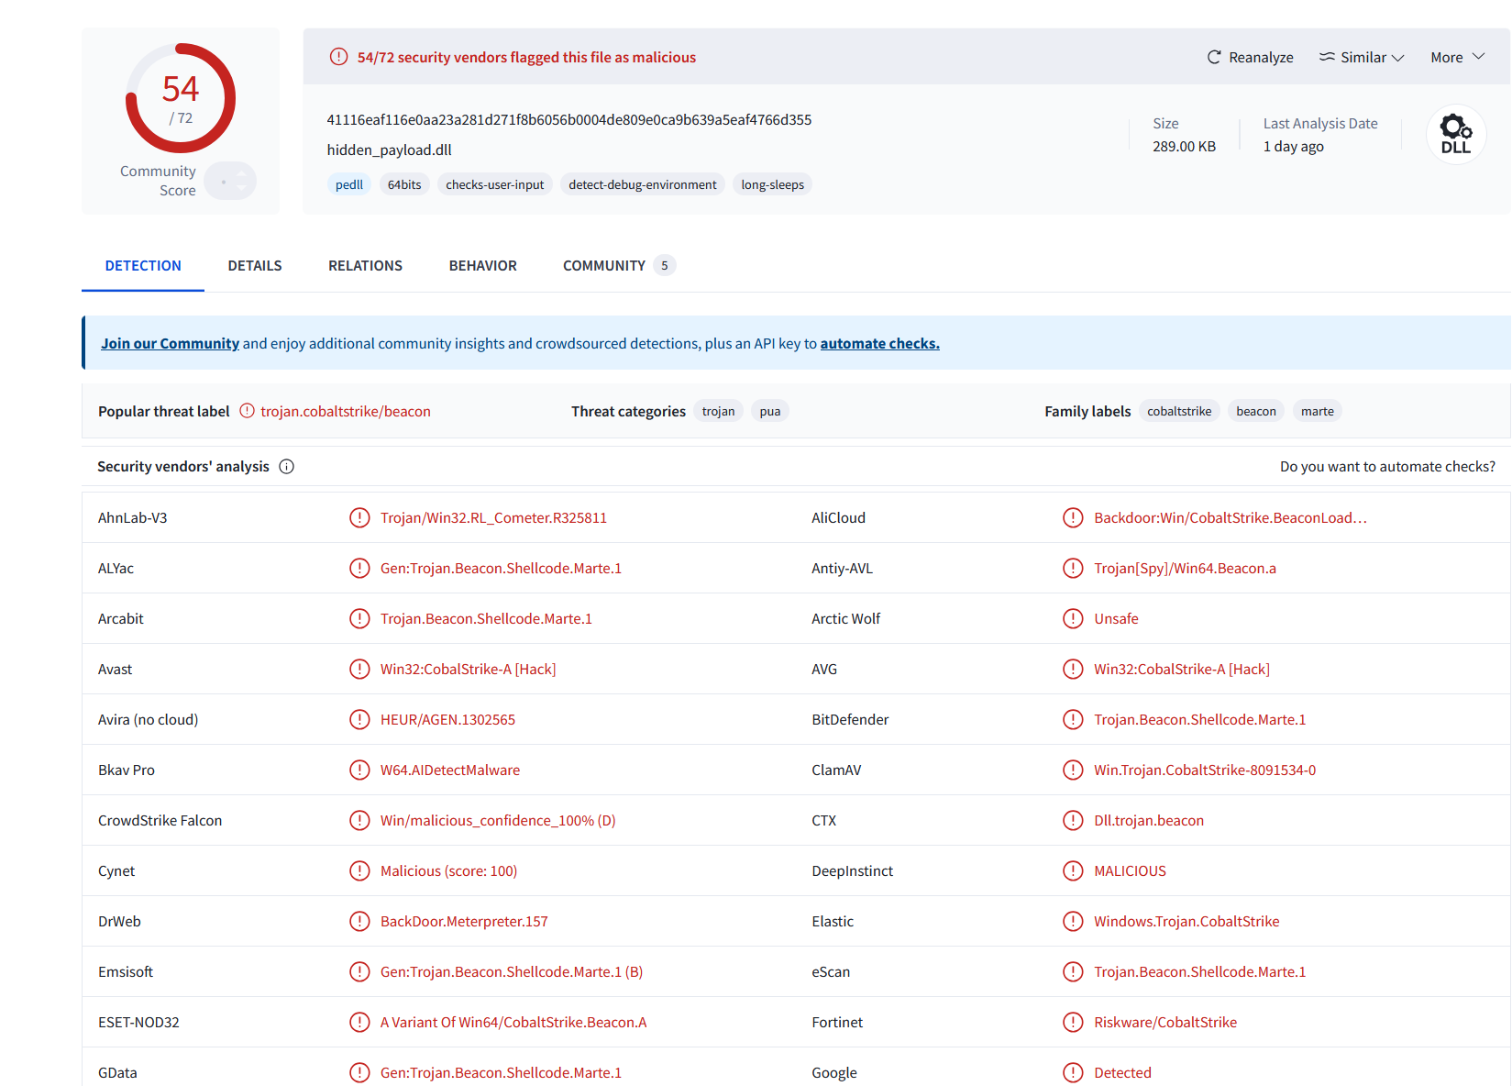Click the DrWeb detection alert icon
Screen dimensions: 1512x1086
[x=359, y=921]
